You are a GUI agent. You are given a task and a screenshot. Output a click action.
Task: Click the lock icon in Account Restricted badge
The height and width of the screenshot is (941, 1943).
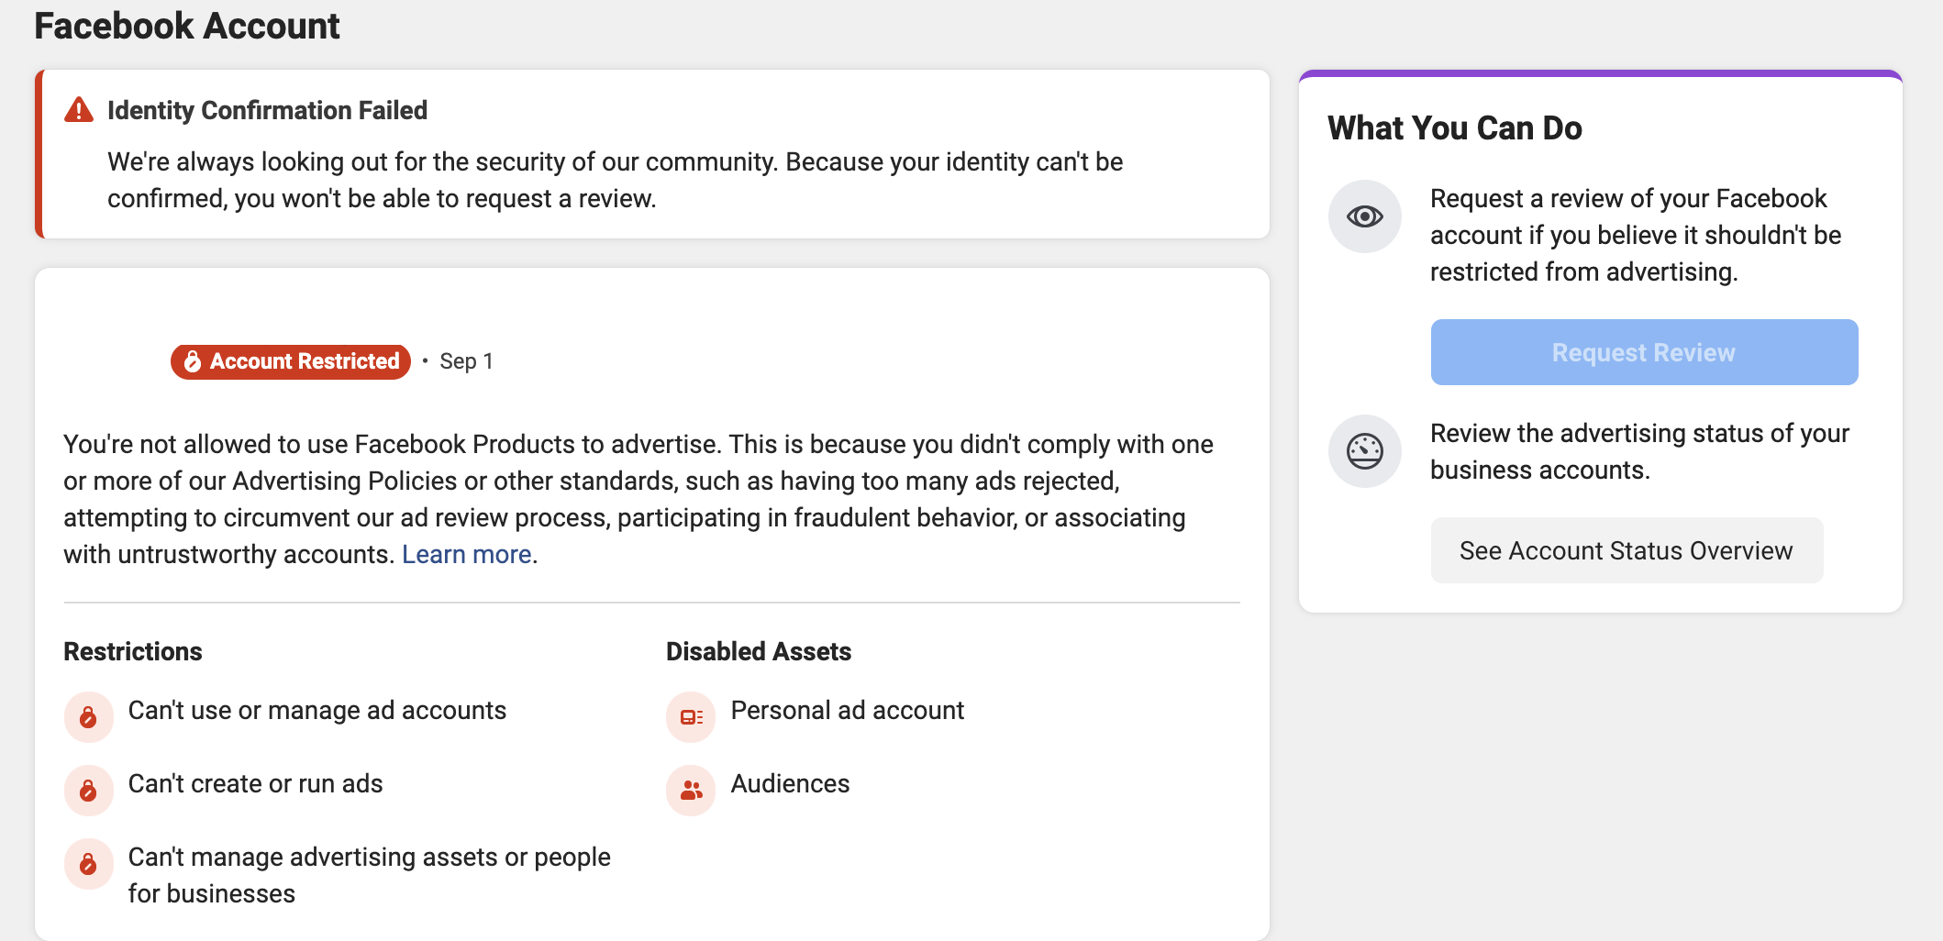(x=193, y=361)
